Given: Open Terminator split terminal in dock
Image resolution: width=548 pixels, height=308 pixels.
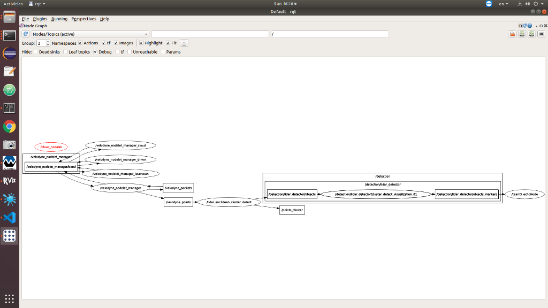Looking at the screenshot, I should point(10,108).
